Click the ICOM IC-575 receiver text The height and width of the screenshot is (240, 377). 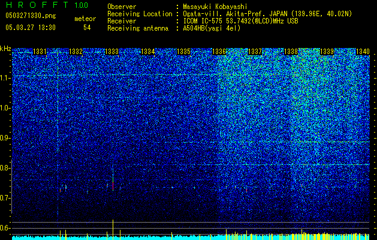pos(240,21)
